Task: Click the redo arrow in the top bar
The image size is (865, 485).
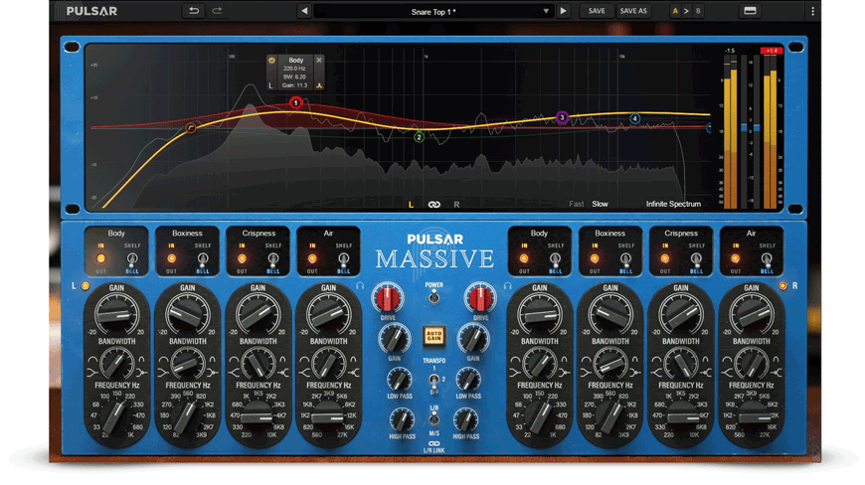Action: coord(217,11)
